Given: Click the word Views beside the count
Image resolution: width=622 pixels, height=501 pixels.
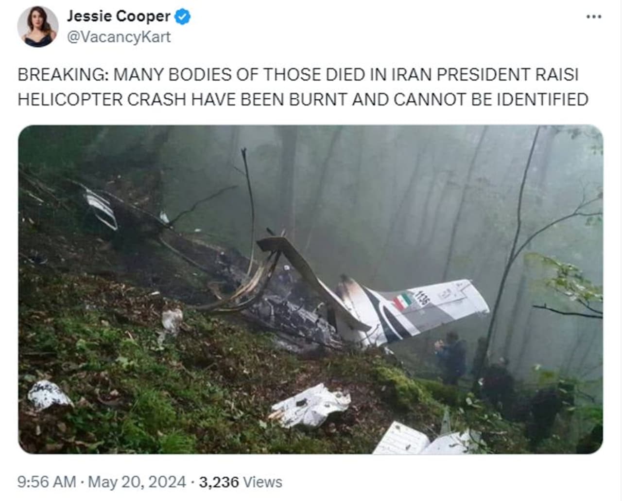Looking at the screenshot, I should [262, 482].
